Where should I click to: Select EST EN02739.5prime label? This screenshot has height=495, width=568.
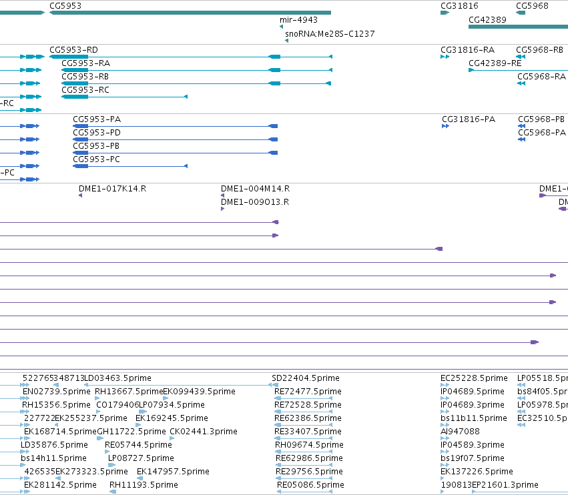(57, 392)
